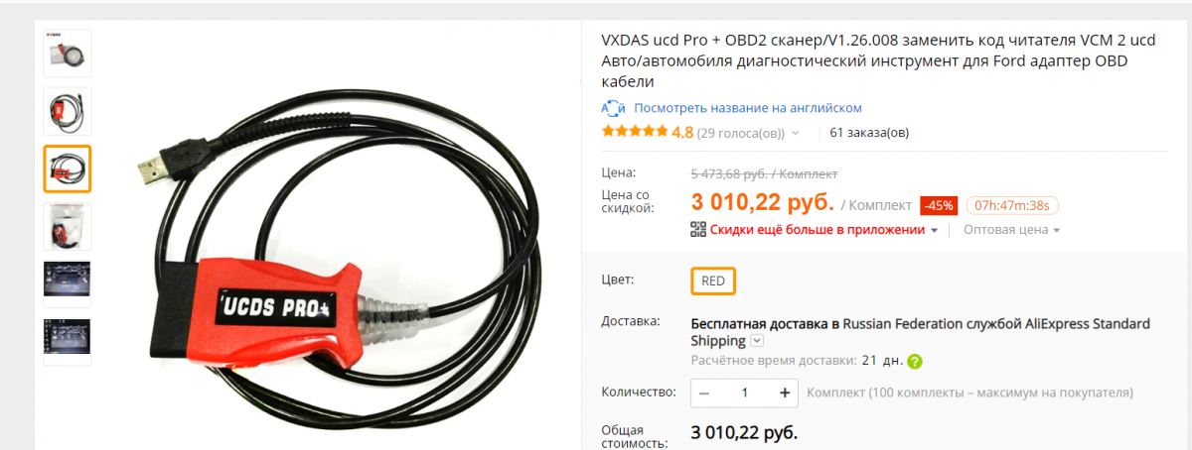Select the fourth thumbnail of packaged cable
Screen dimensions: 1192x450
(x=68, y=226)
